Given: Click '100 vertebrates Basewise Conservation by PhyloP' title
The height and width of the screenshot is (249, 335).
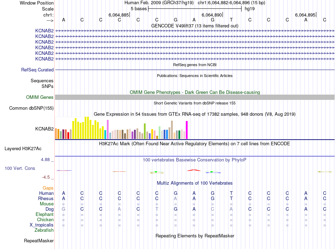Looking at the screenshot, I should click(195, 160).
